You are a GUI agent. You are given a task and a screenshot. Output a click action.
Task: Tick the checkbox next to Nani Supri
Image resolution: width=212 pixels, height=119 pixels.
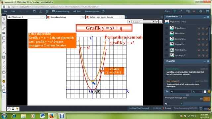[167, 50]
